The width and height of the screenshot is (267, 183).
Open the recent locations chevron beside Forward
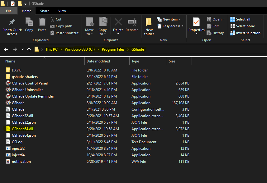[22, 49]
